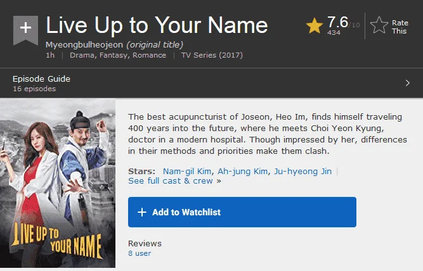The height and width of the screenshot is (271, 423).
Task: Click the watchlist ribbon bookmark plus icon
Action: click(x=25, y=30)
